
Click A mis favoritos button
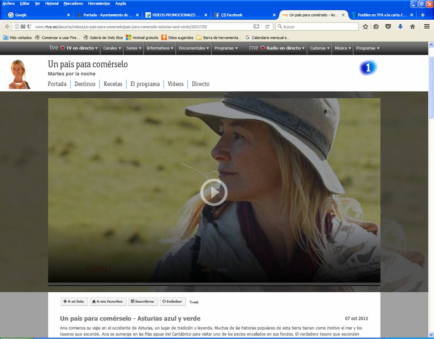point(108,301)
